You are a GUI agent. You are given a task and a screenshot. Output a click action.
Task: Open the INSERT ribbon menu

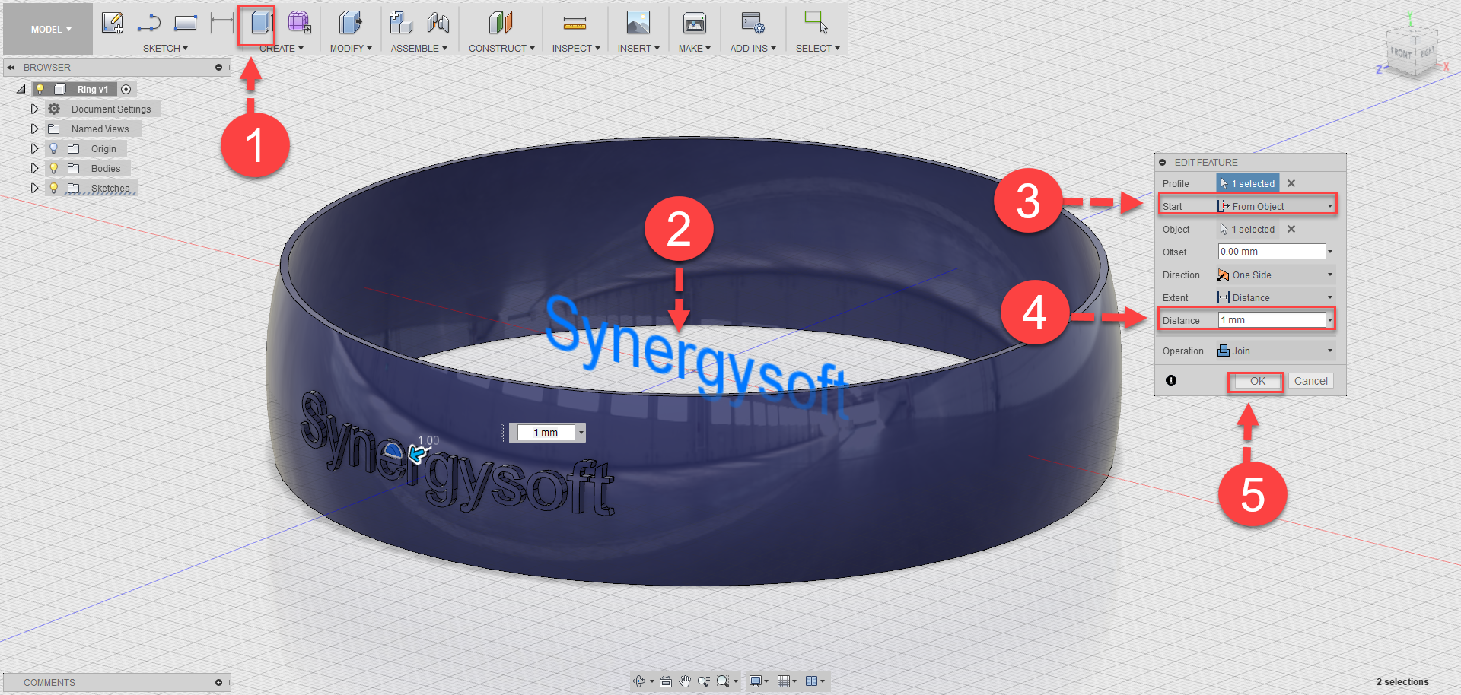click(x=638, y=48)
